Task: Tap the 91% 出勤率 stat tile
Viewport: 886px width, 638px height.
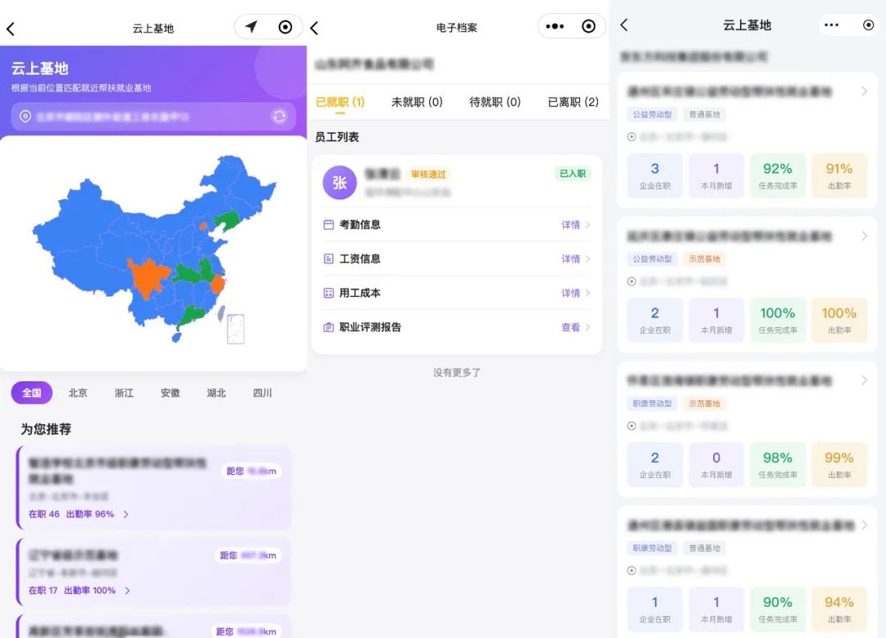Action: (x=839, y=175)
